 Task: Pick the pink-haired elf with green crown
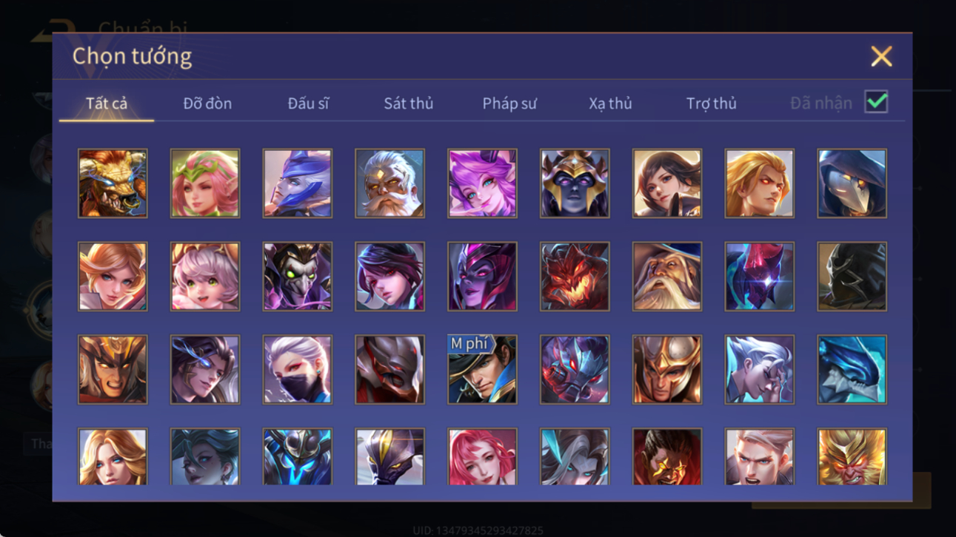[205, 183]
